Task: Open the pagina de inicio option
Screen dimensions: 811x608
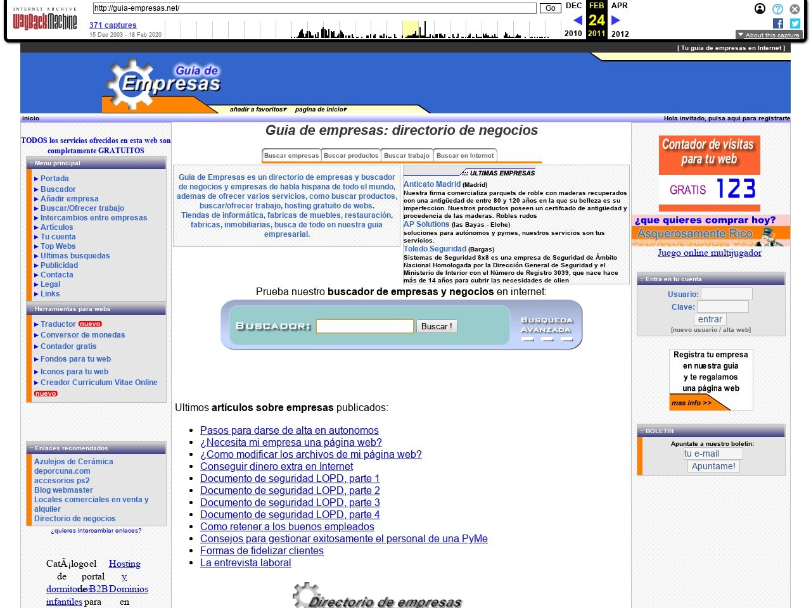Action: click(321, 110)
